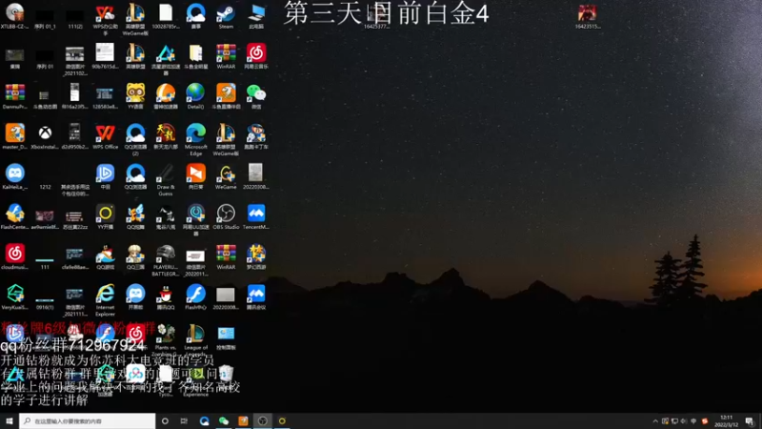Open the volume control in tray
762x429 pixels.
click(684, 421)
